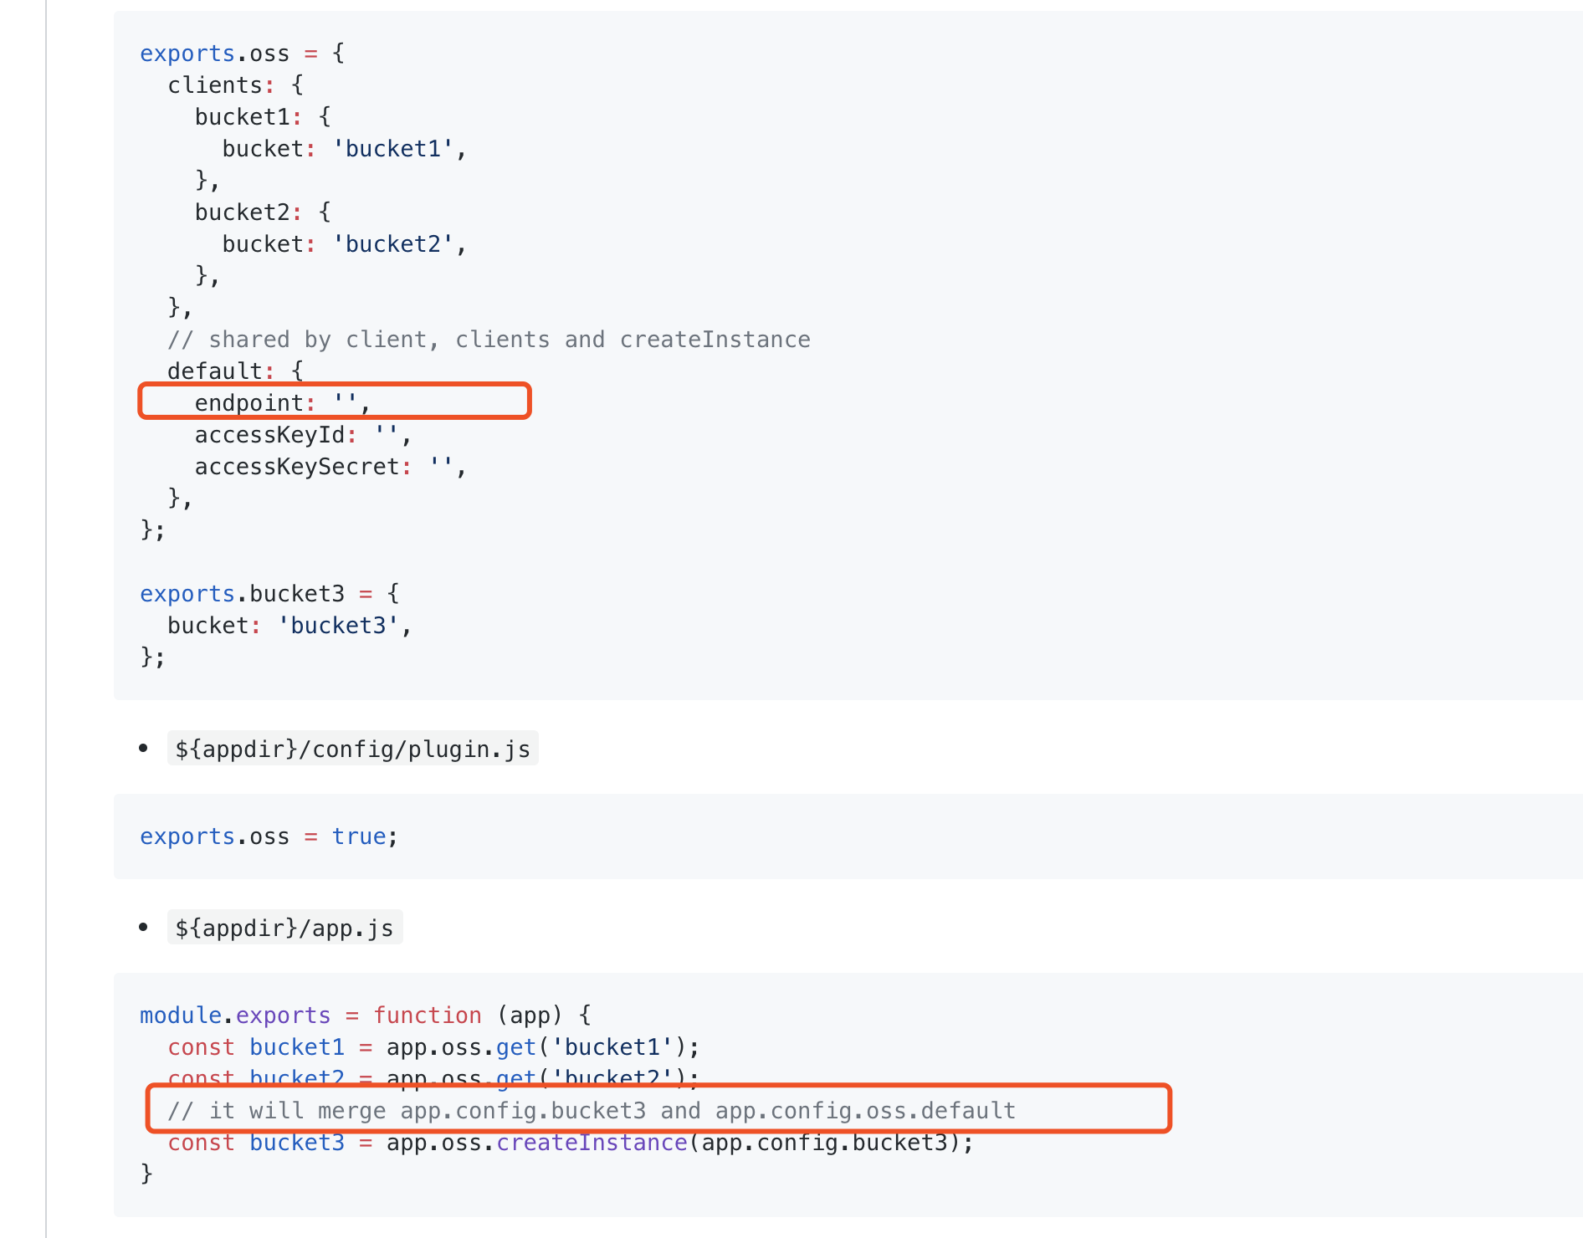Click the 'bucket1: {' line
Image resolution: width=1583 pixels, height=1238 pixels.
264,117
